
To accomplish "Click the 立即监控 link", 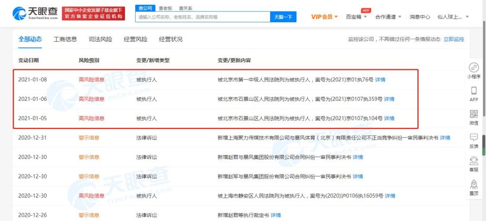I will coord(454,39).
